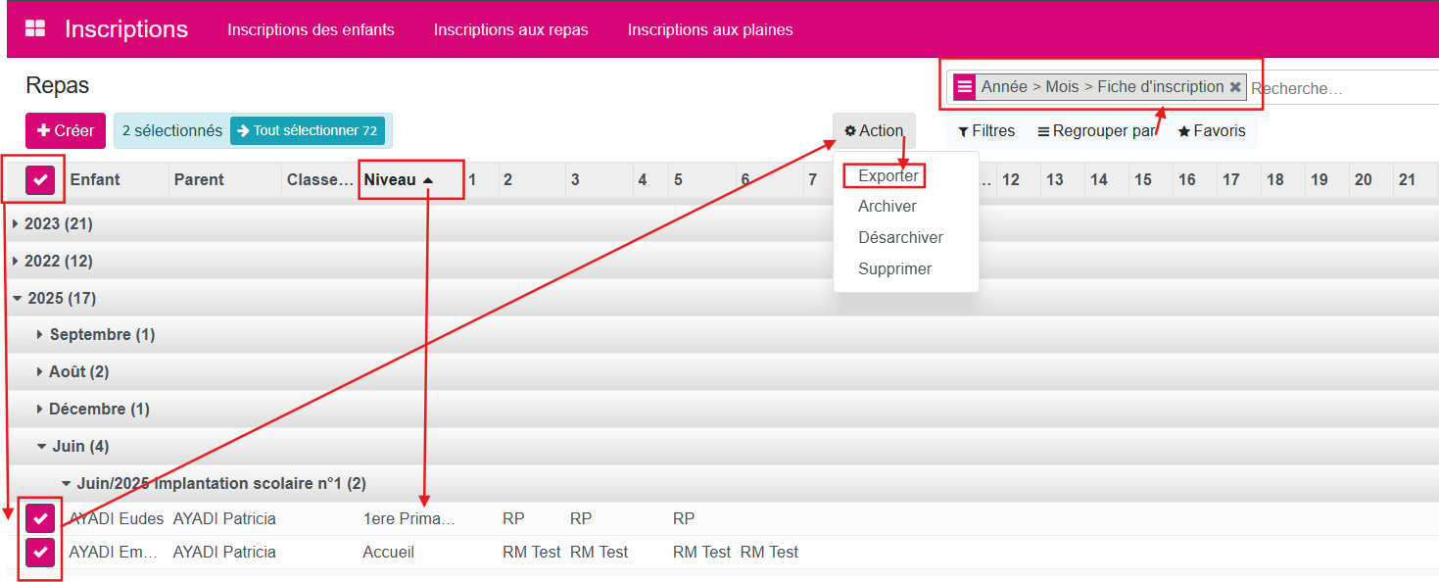Uncheck the AYADI Em... row checkbox

point(40,552)
